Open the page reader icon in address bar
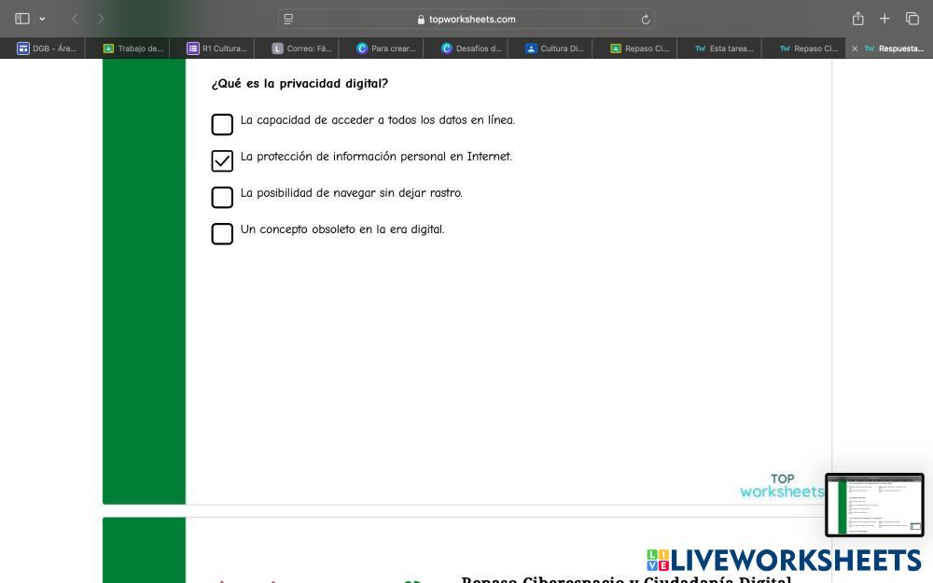The height and width of the screenshot is (583, 933). tap(288, 19)
